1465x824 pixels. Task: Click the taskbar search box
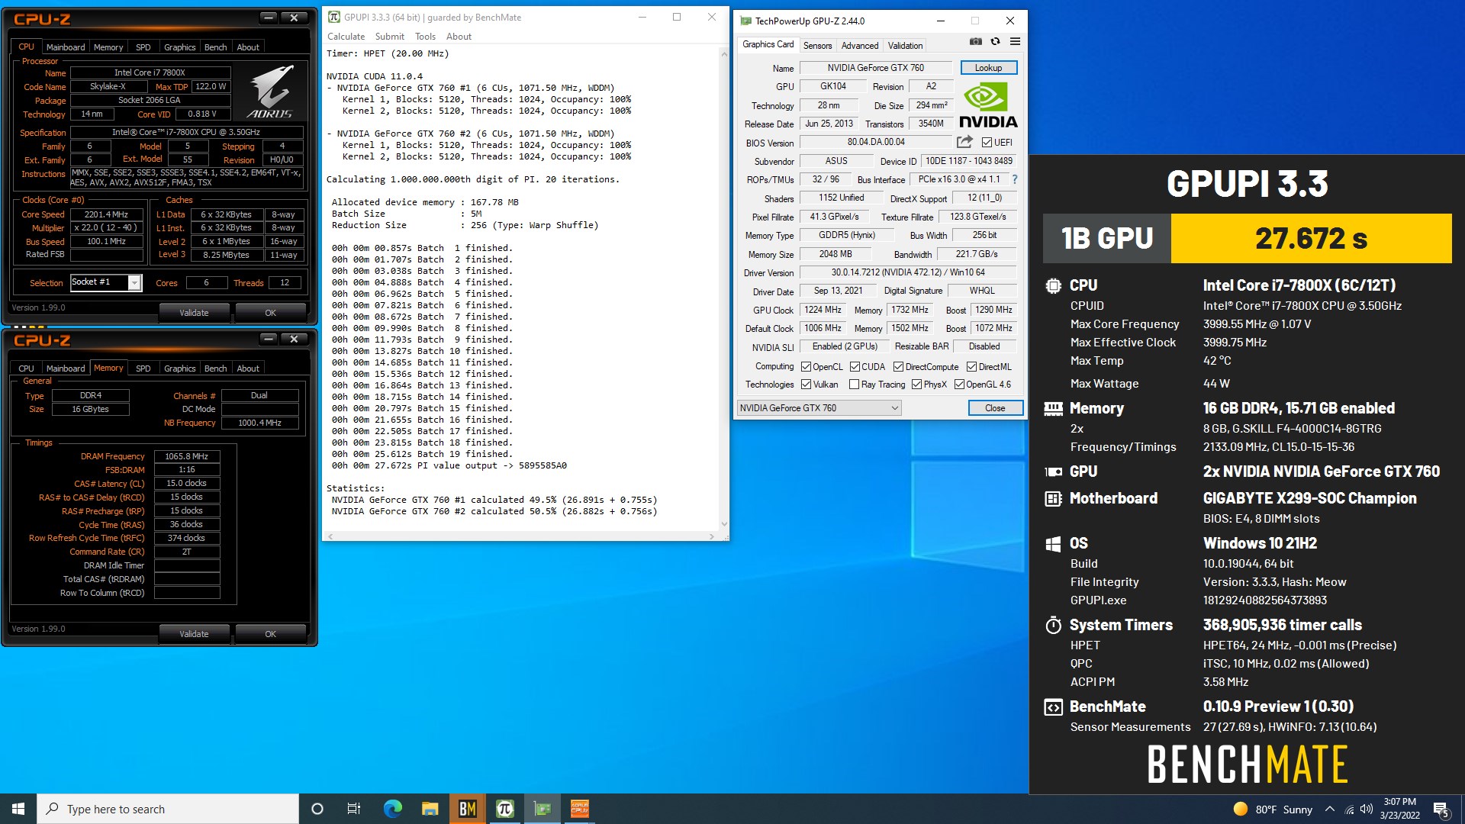(x=168, y=809)
